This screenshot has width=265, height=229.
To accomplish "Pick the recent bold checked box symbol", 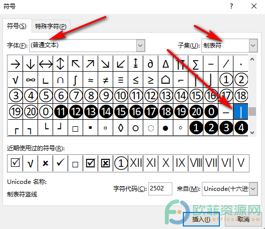I will pyautogui.click(x=90, y=163).
